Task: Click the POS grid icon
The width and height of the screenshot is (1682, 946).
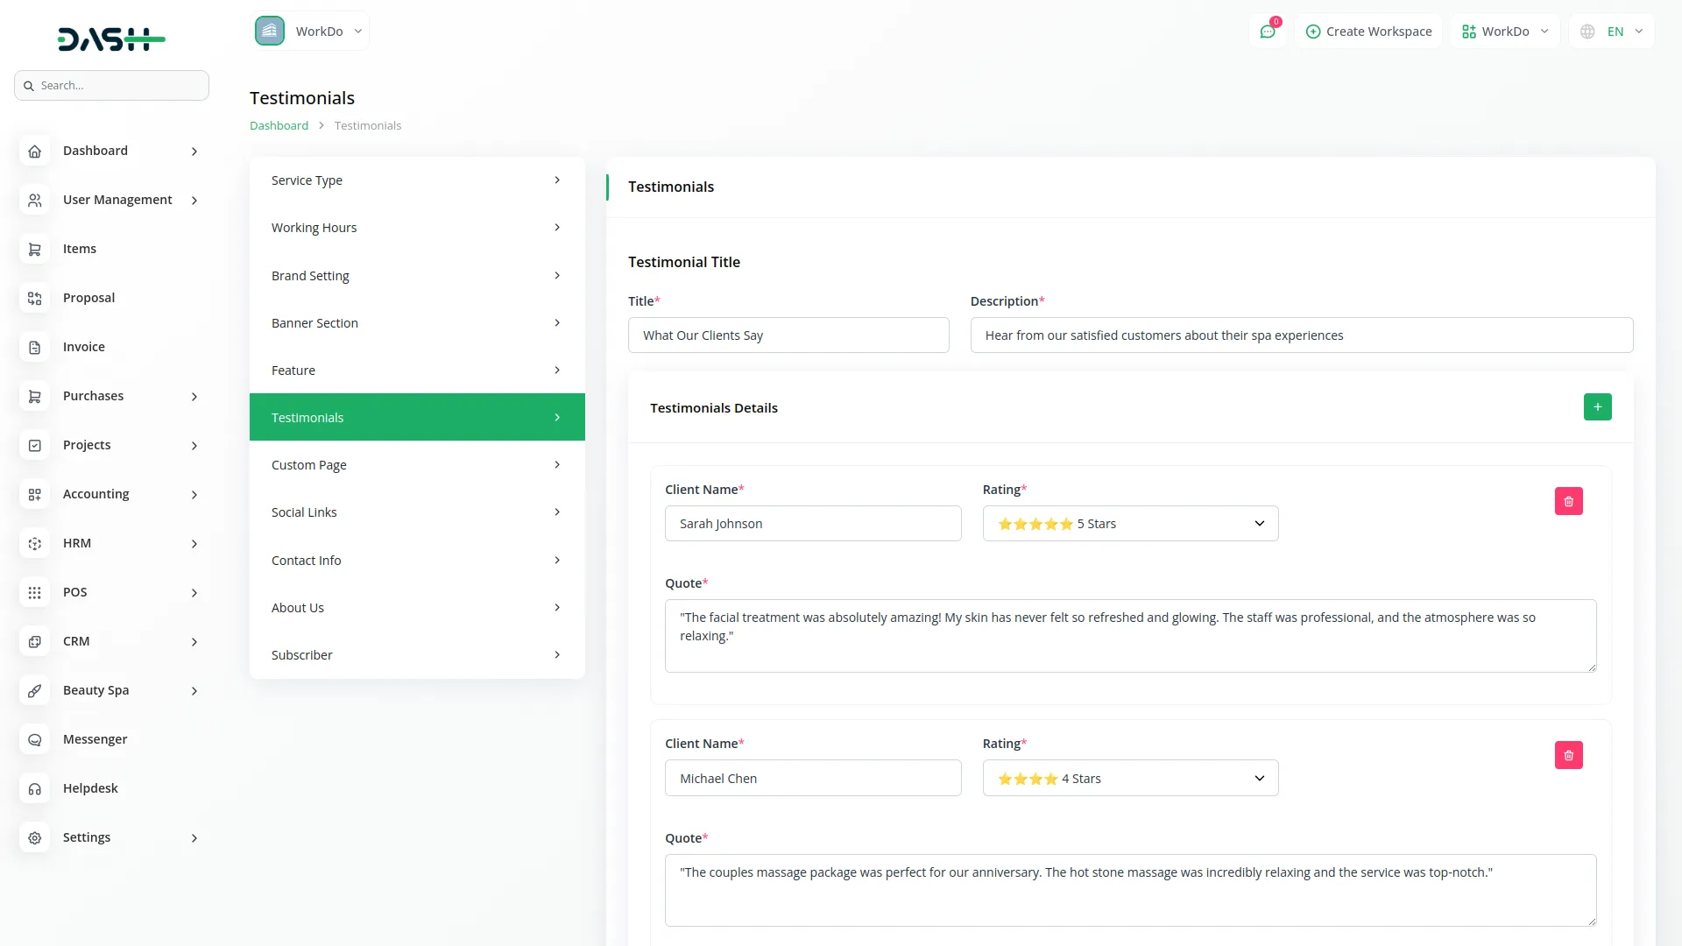Action: 34,593
